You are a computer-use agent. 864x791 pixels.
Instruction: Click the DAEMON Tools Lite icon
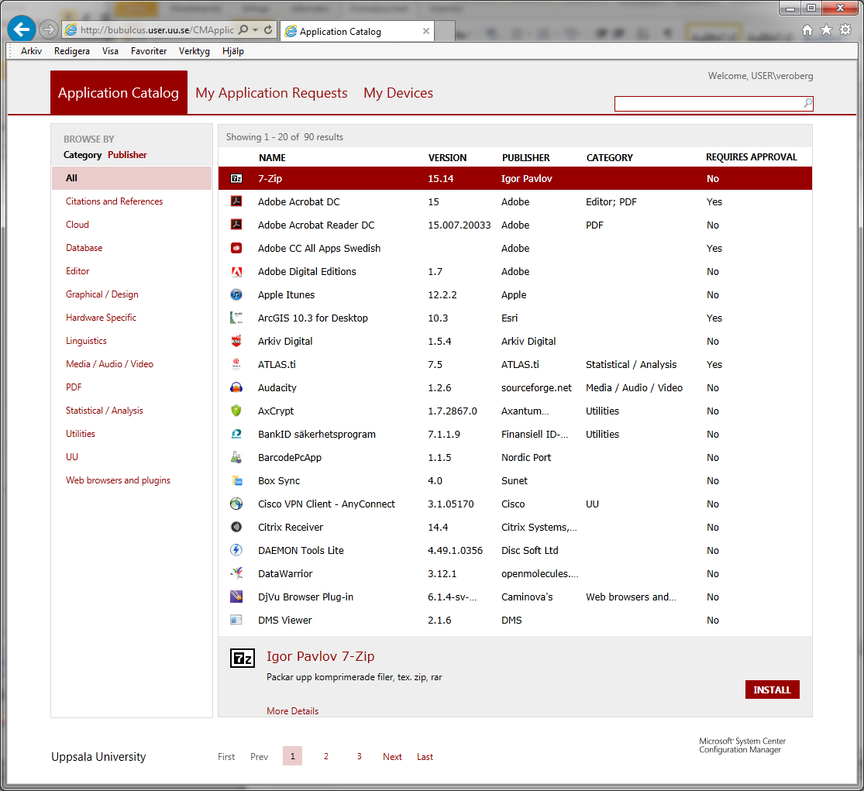point(236,550)
